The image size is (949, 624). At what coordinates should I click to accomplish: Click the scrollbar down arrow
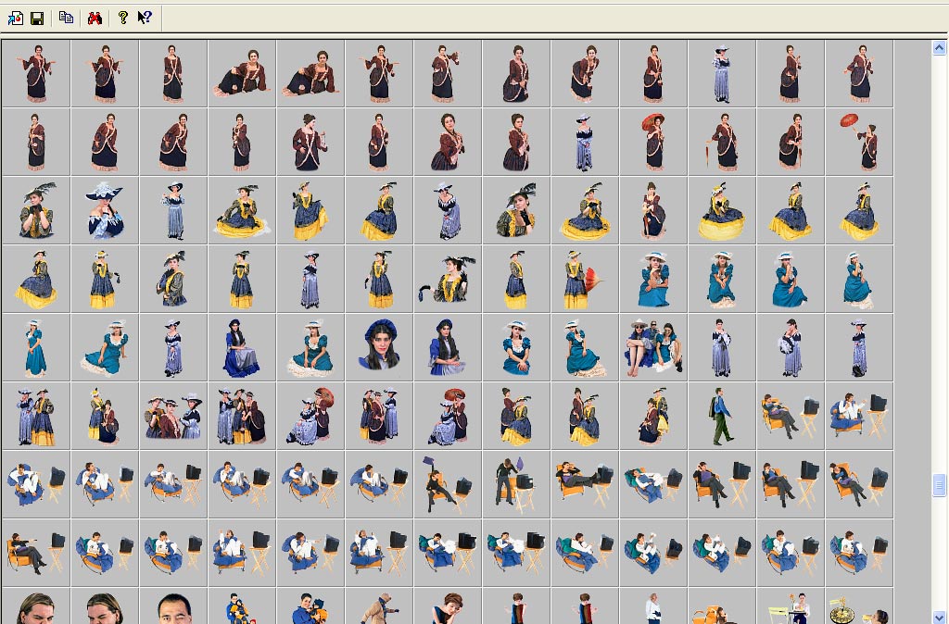939,618
